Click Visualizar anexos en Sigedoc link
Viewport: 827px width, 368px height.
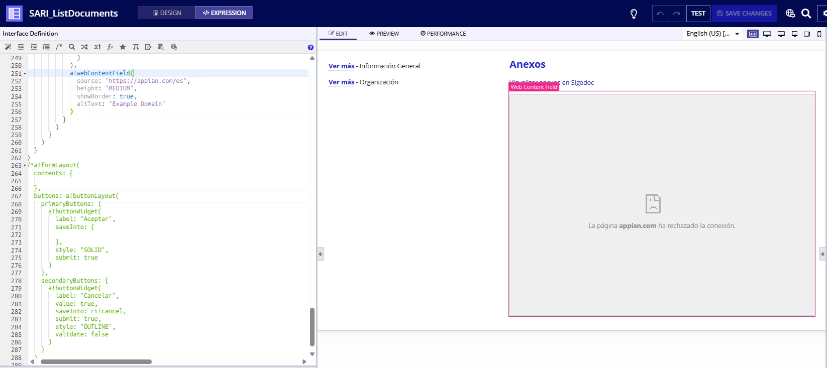pos(552,82)
